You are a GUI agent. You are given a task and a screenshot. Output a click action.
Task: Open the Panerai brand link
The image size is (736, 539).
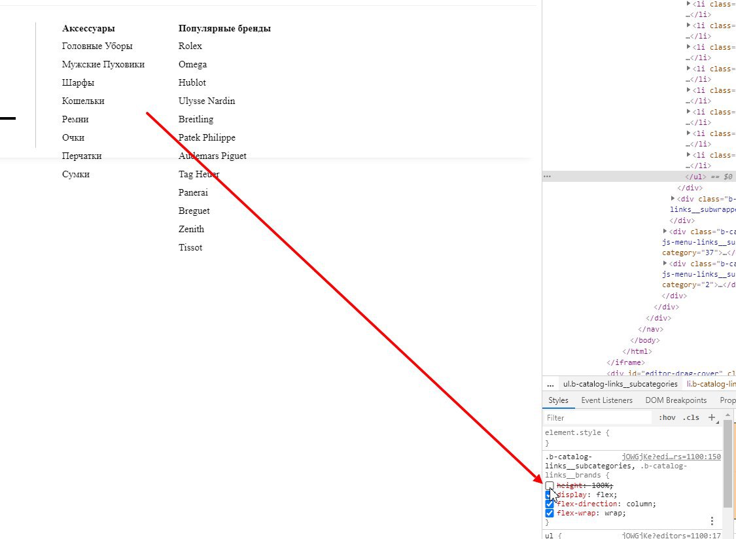tap(193, 192)
